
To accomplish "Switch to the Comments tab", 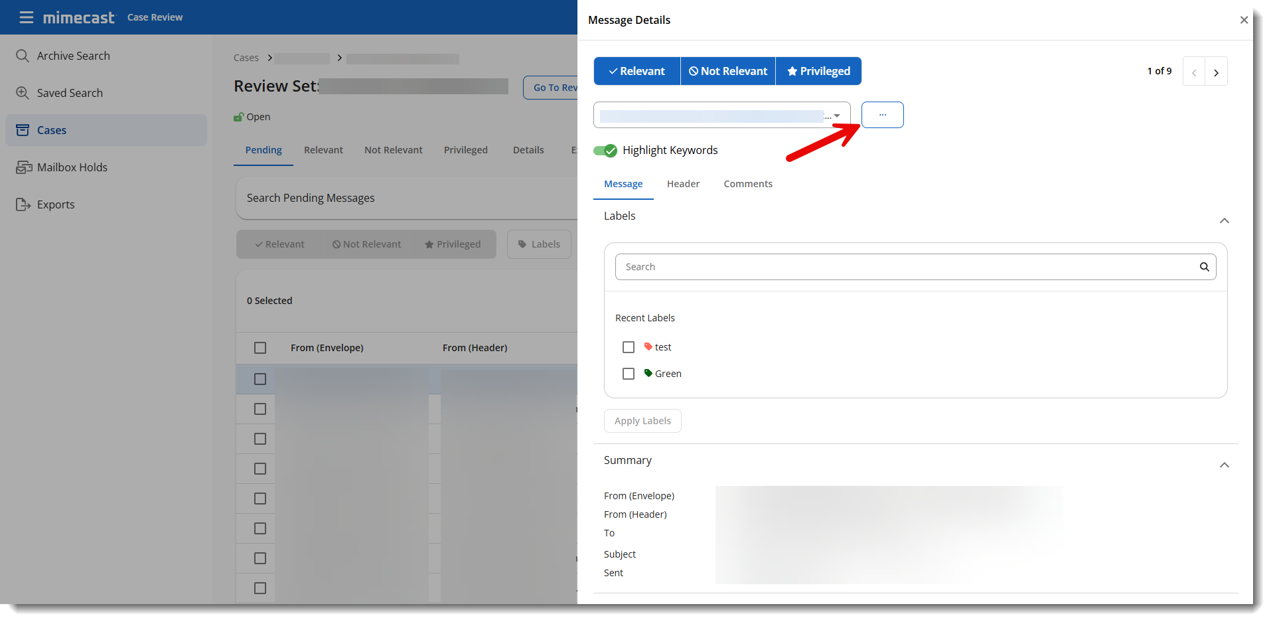I will (x=747, y=184).
